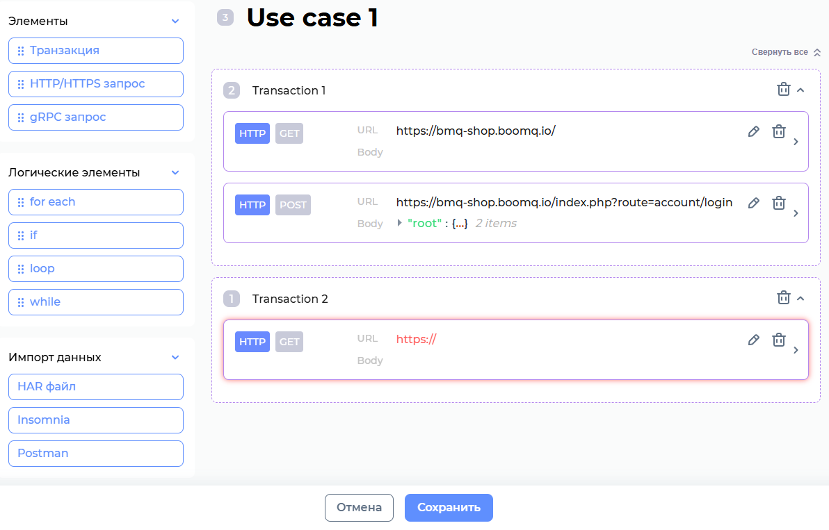Expand details of the POST login request
Image resolution: width=829 pixels, height=530 pixels.
tap(796, 213)
